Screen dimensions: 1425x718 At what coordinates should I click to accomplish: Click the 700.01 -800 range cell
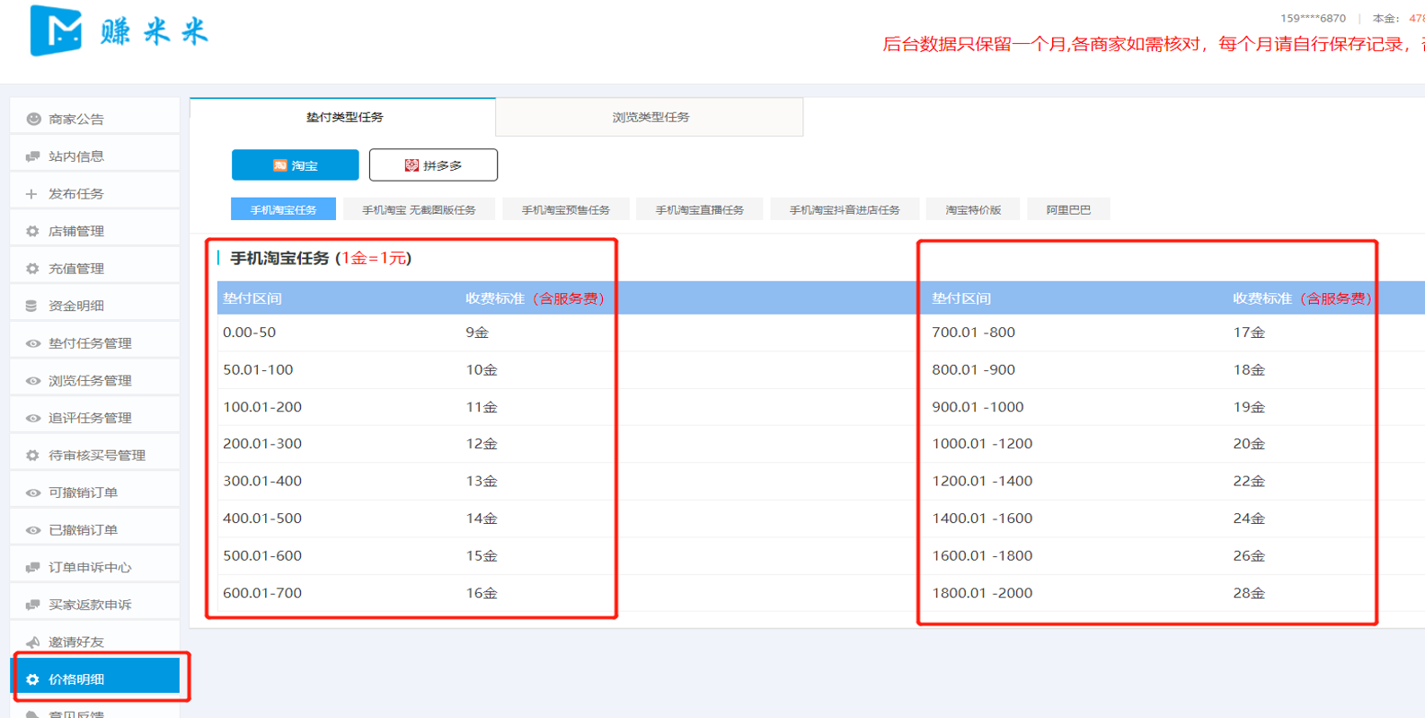[x=973, y=332]
